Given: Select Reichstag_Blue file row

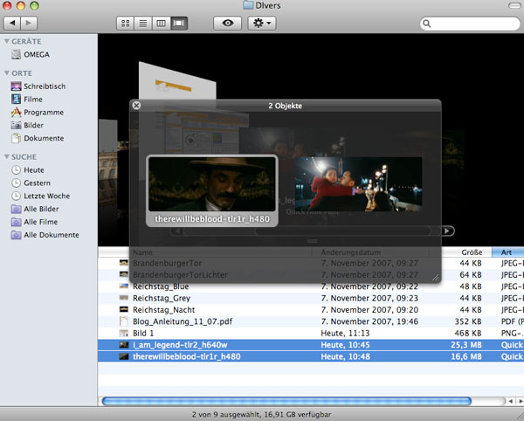Looking at the screenshot, I should tap(311, 286).
